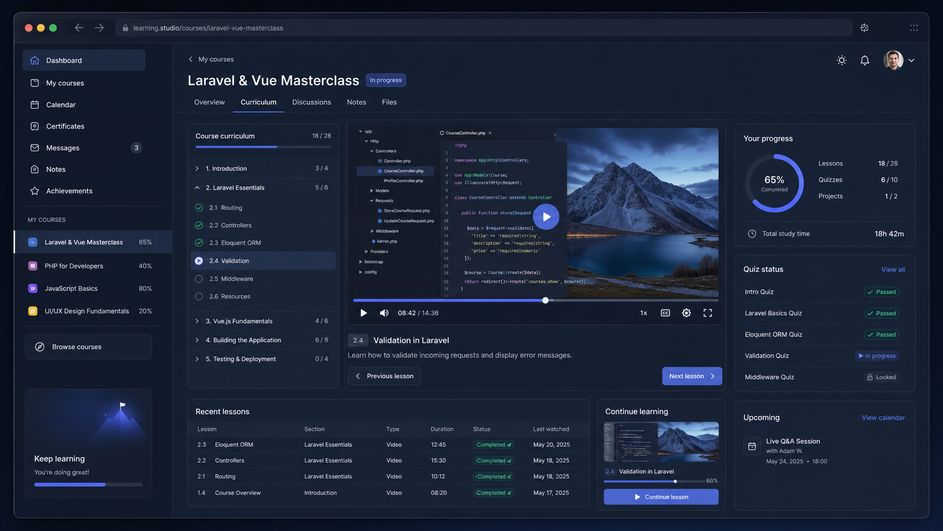
Task: Click the completed check for 2.2 Controllers
Action: click(199, 225)
